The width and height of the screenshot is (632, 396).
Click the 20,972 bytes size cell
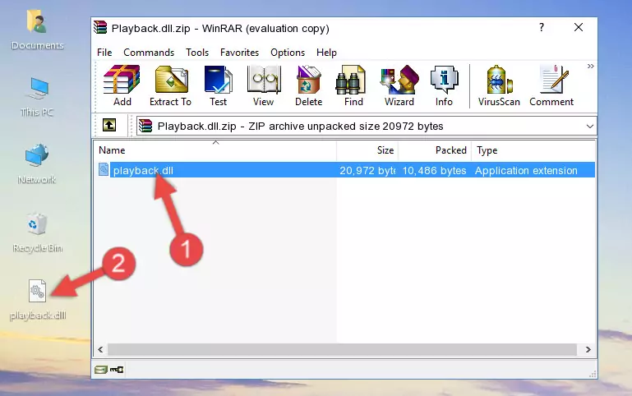367,170
